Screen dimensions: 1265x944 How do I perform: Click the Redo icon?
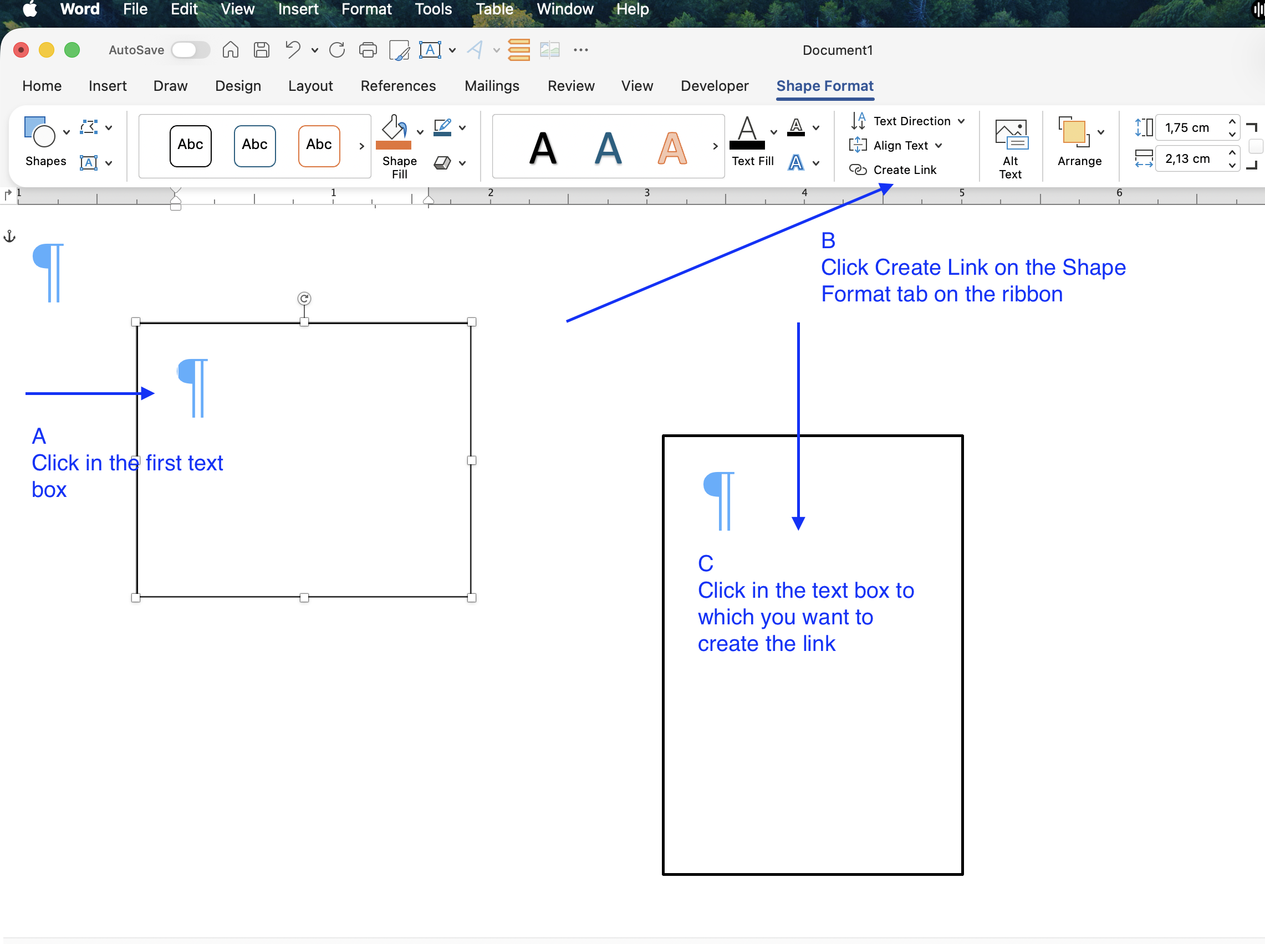[x=337, y=50]
